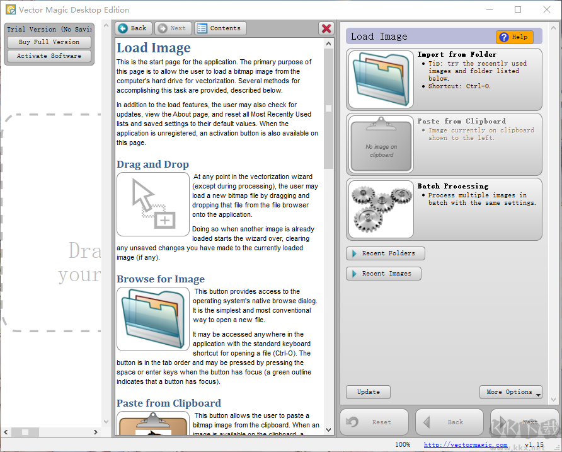
Task: Click the Drag and Drop cursor illustration
Action: coord(153,204)
